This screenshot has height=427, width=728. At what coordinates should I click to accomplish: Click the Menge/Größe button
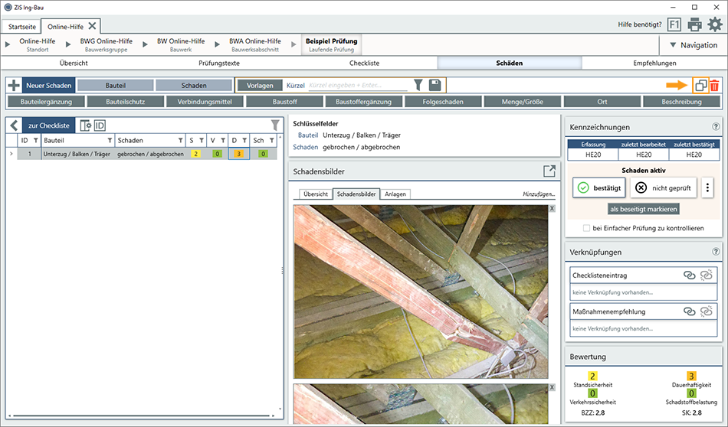(523, 102)
